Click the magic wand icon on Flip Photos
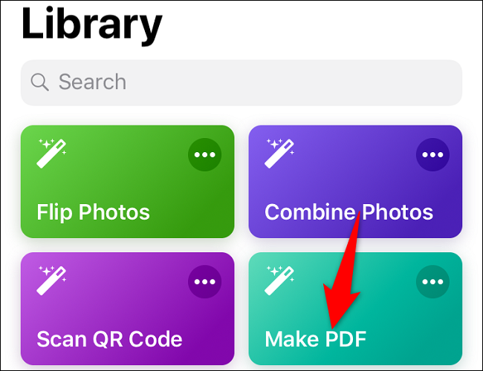 (51, 154)
